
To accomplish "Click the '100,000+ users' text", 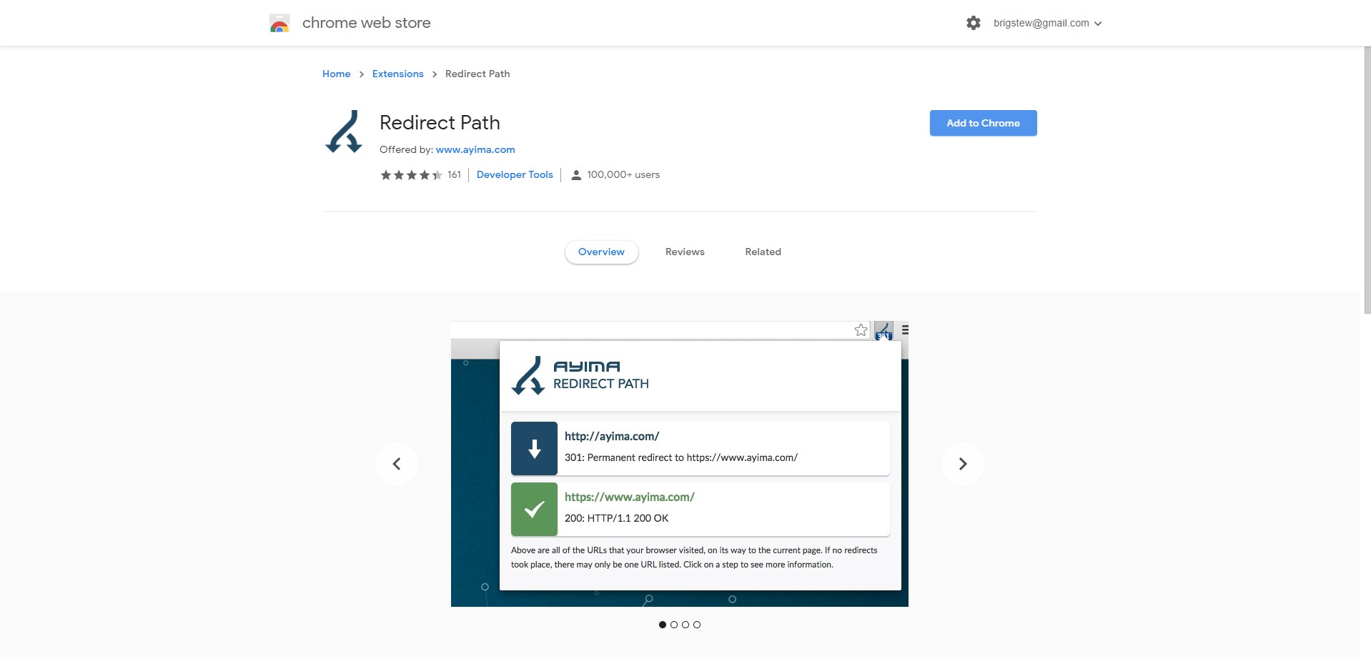I will 623,174.
